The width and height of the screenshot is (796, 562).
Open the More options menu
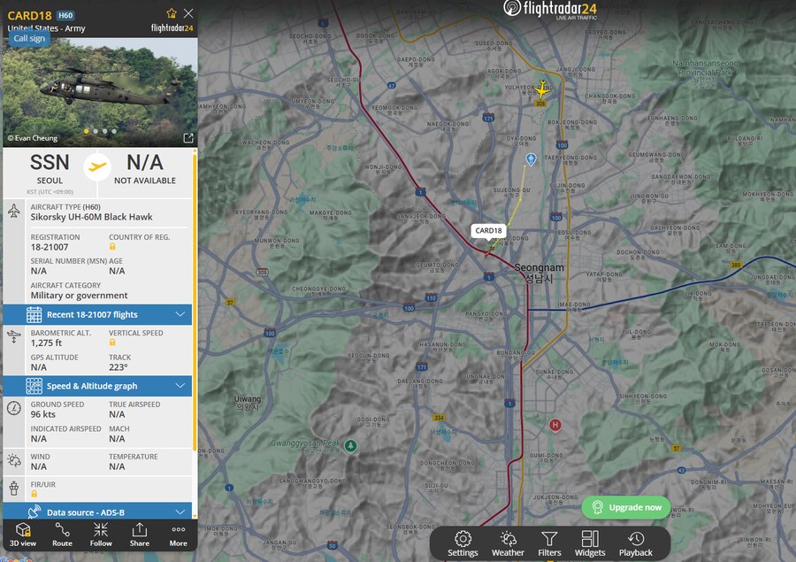click(x=178, y=535)
